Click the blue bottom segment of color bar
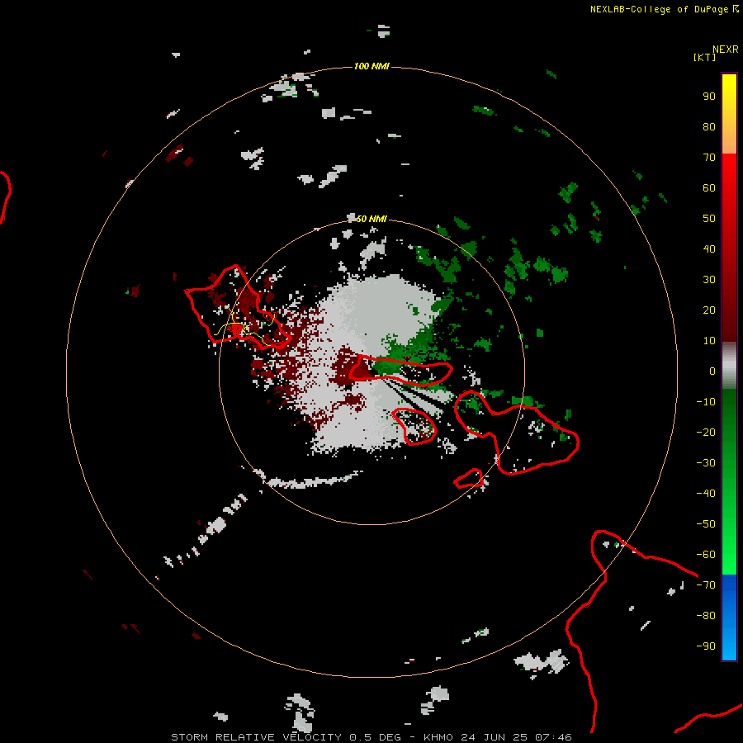 tap(729, 618)
